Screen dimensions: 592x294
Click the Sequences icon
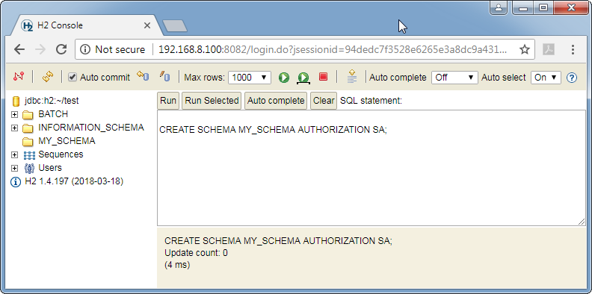coord(29,155)
